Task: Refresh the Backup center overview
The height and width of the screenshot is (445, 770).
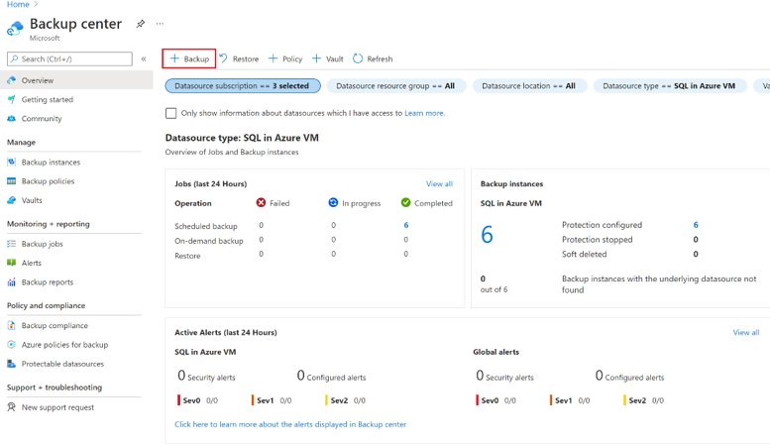Action: (x=373, y=58)
